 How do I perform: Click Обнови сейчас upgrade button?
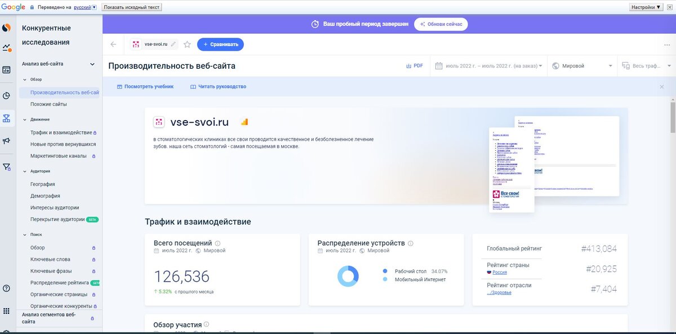441,24
